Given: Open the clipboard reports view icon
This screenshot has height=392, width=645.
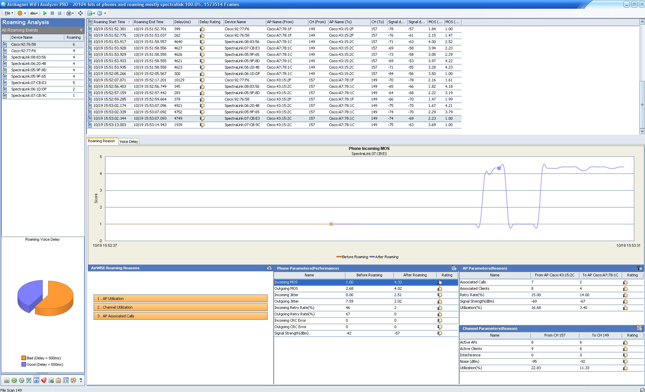Looking at the screenshot, I should click(59, 380).
